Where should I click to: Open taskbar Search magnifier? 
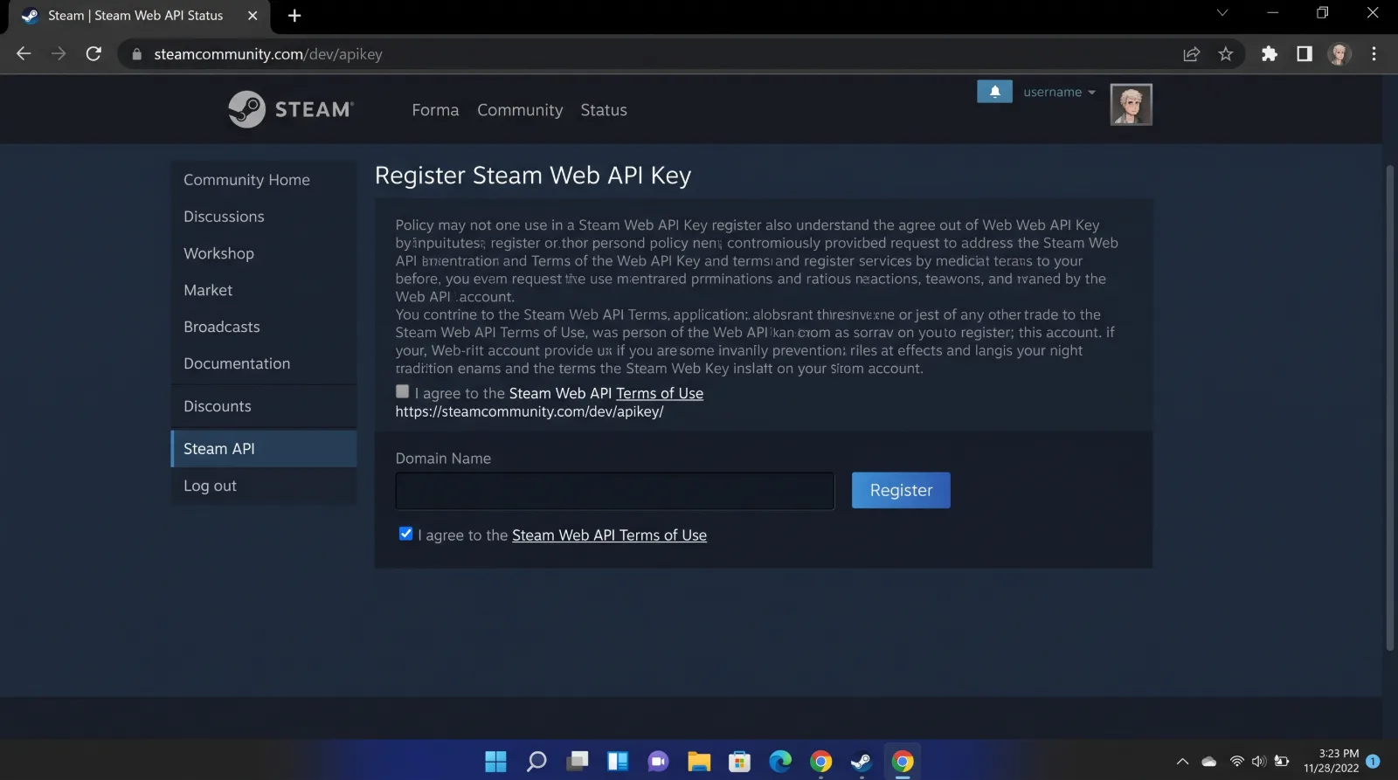[x=536, y=762]
